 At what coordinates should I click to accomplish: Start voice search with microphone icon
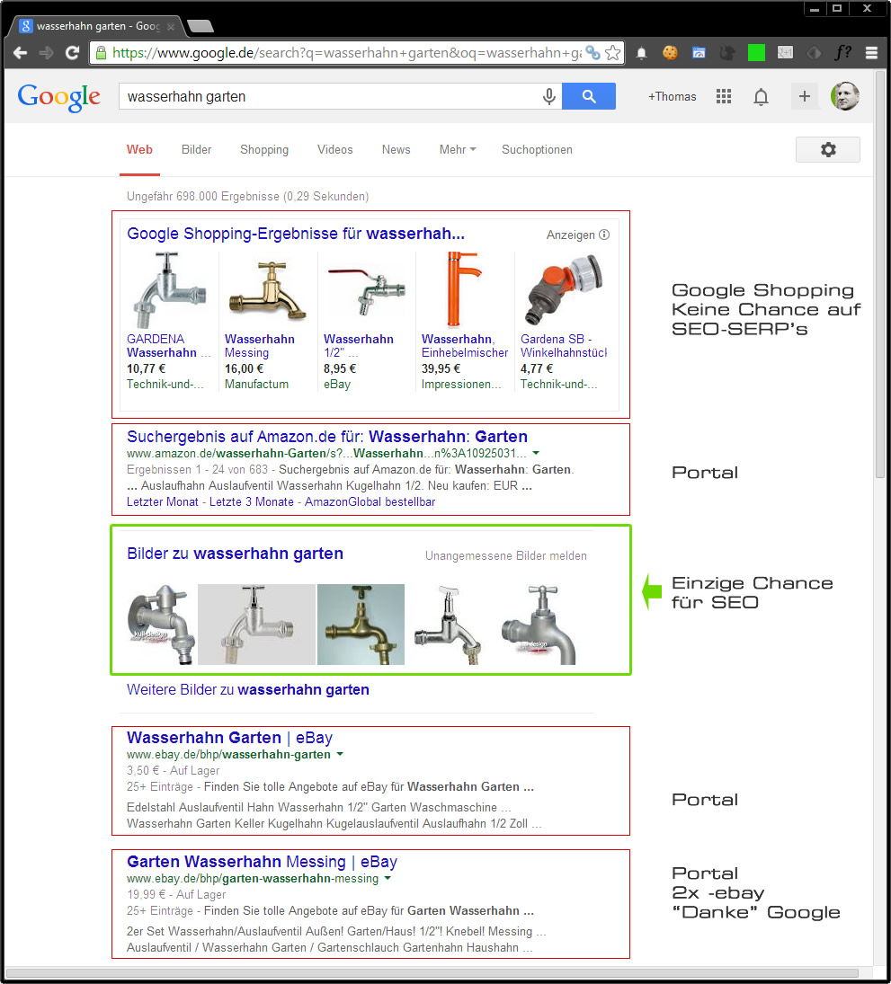point(548,97)
